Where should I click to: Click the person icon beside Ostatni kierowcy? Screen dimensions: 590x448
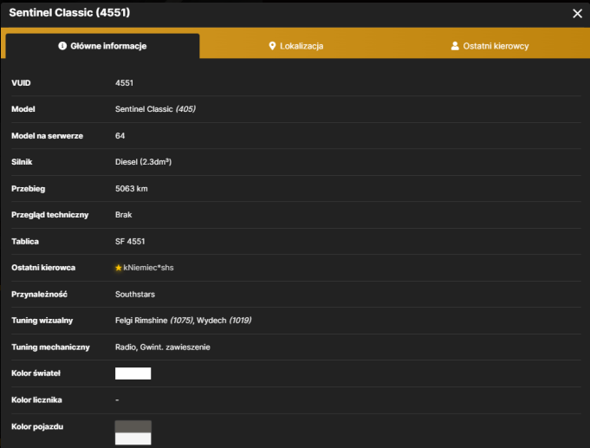(455, 46)
